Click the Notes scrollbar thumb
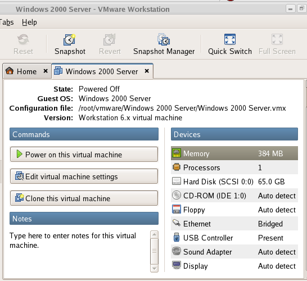The width and height of the screenshot is (307, 281). [154, 251]
